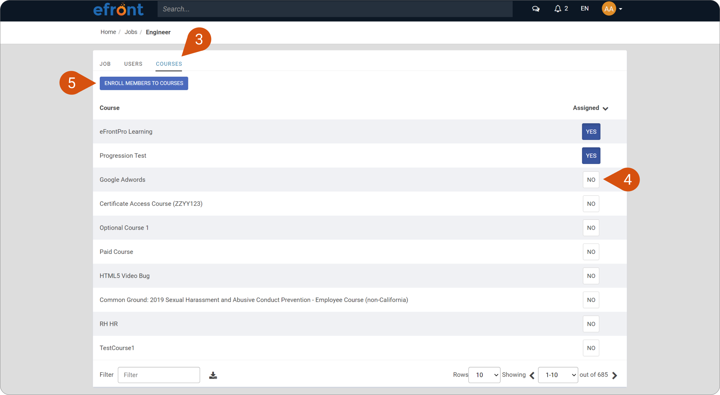Switch to the USERS tab

click(133, 64)
